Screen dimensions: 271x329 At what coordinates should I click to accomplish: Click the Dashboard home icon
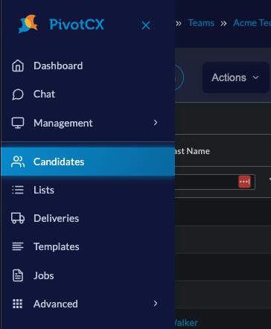[x=18, y=66]
